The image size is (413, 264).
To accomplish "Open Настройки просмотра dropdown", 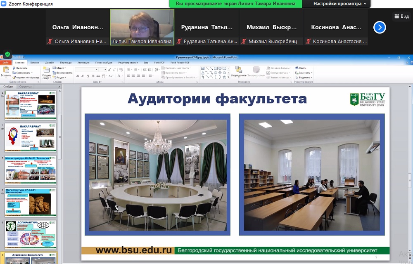I will click(x=339, y=4).
